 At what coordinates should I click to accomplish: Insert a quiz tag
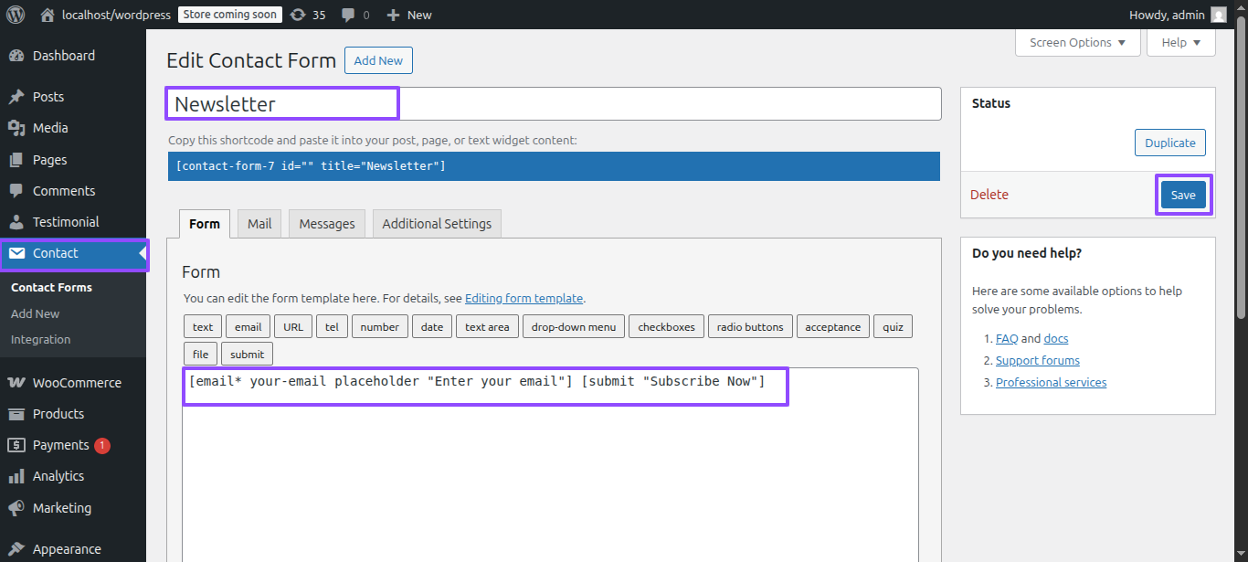893,327
